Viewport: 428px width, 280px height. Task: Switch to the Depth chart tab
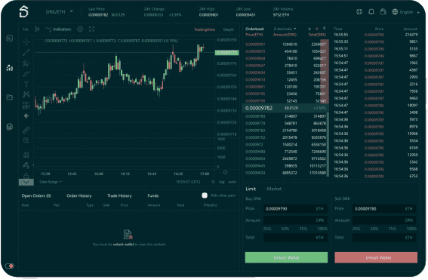[x=229, y=29]
